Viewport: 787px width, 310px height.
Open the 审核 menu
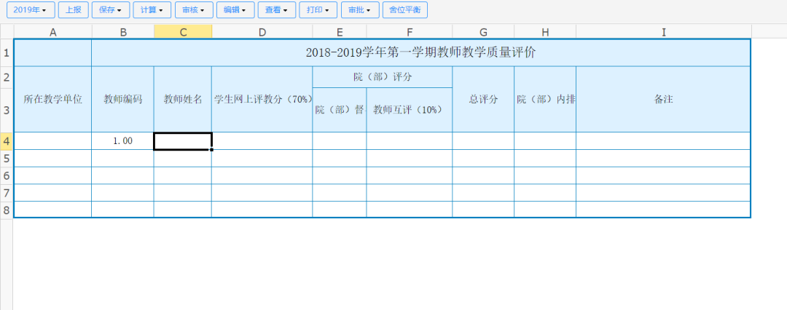194,10
